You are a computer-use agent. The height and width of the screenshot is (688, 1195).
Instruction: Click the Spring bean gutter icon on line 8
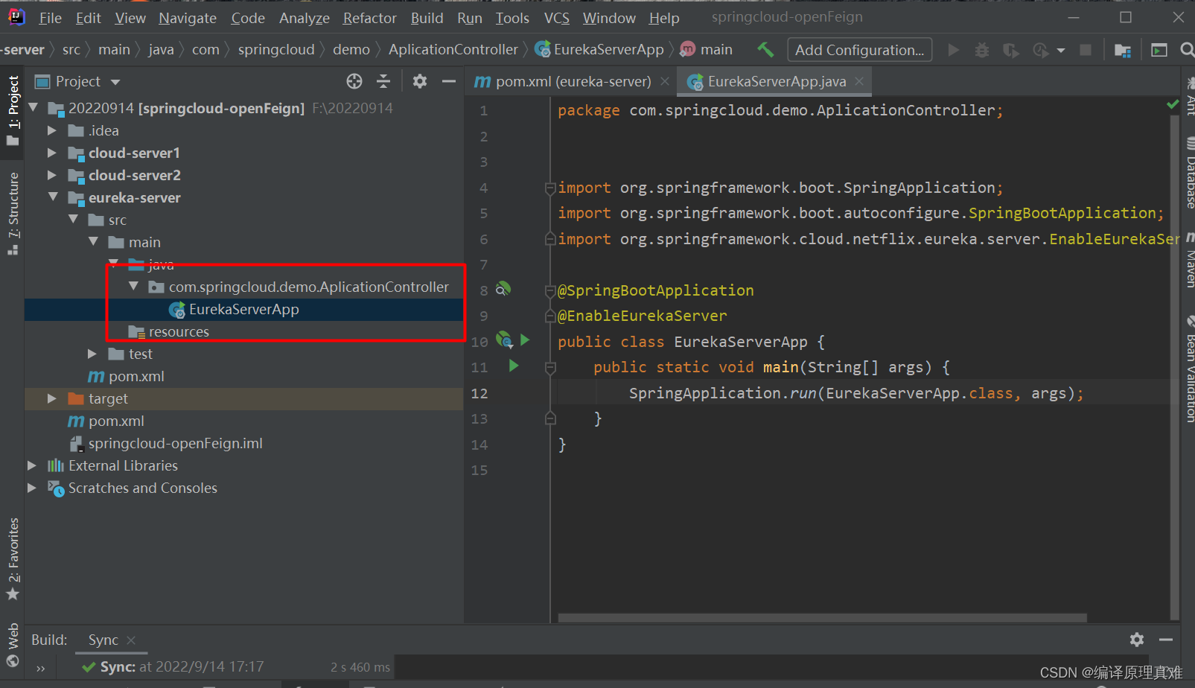click(503, 289)
